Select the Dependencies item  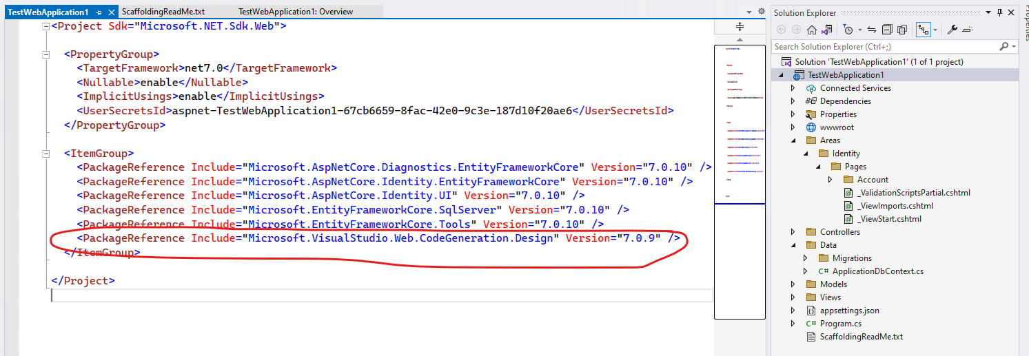click(x=845, y=101)
